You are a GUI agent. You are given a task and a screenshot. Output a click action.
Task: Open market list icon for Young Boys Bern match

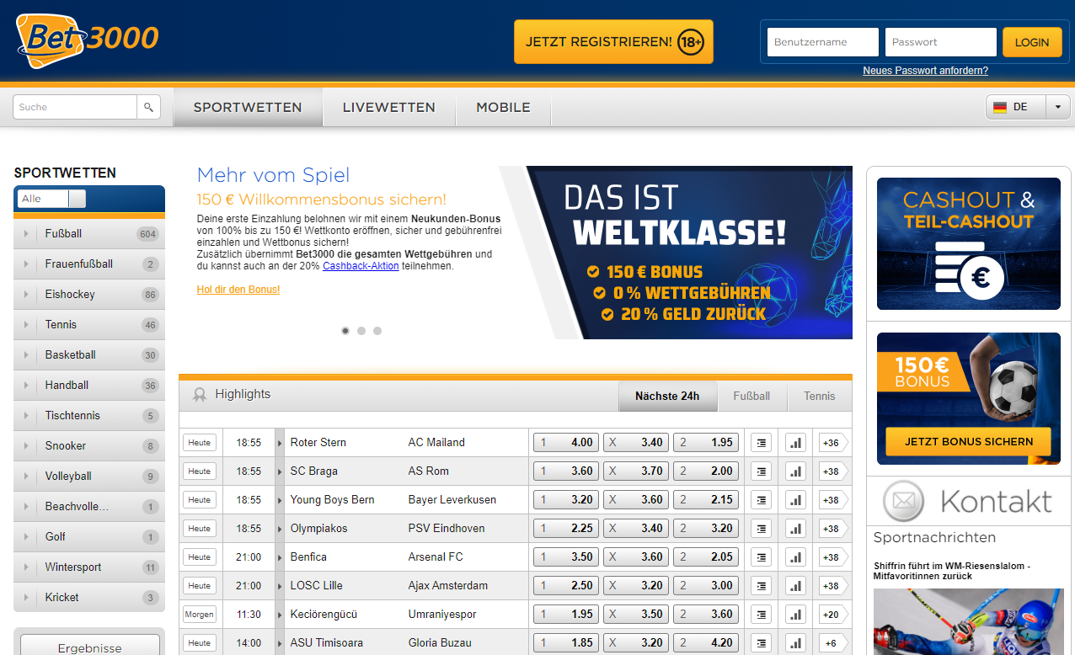762,500
